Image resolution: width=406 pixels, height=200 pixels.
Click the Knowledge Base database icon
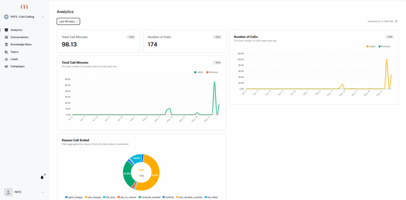(x=6, y=44)
